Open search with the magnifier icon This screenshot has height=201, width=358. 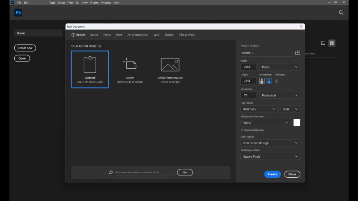(x=341, y=13)
